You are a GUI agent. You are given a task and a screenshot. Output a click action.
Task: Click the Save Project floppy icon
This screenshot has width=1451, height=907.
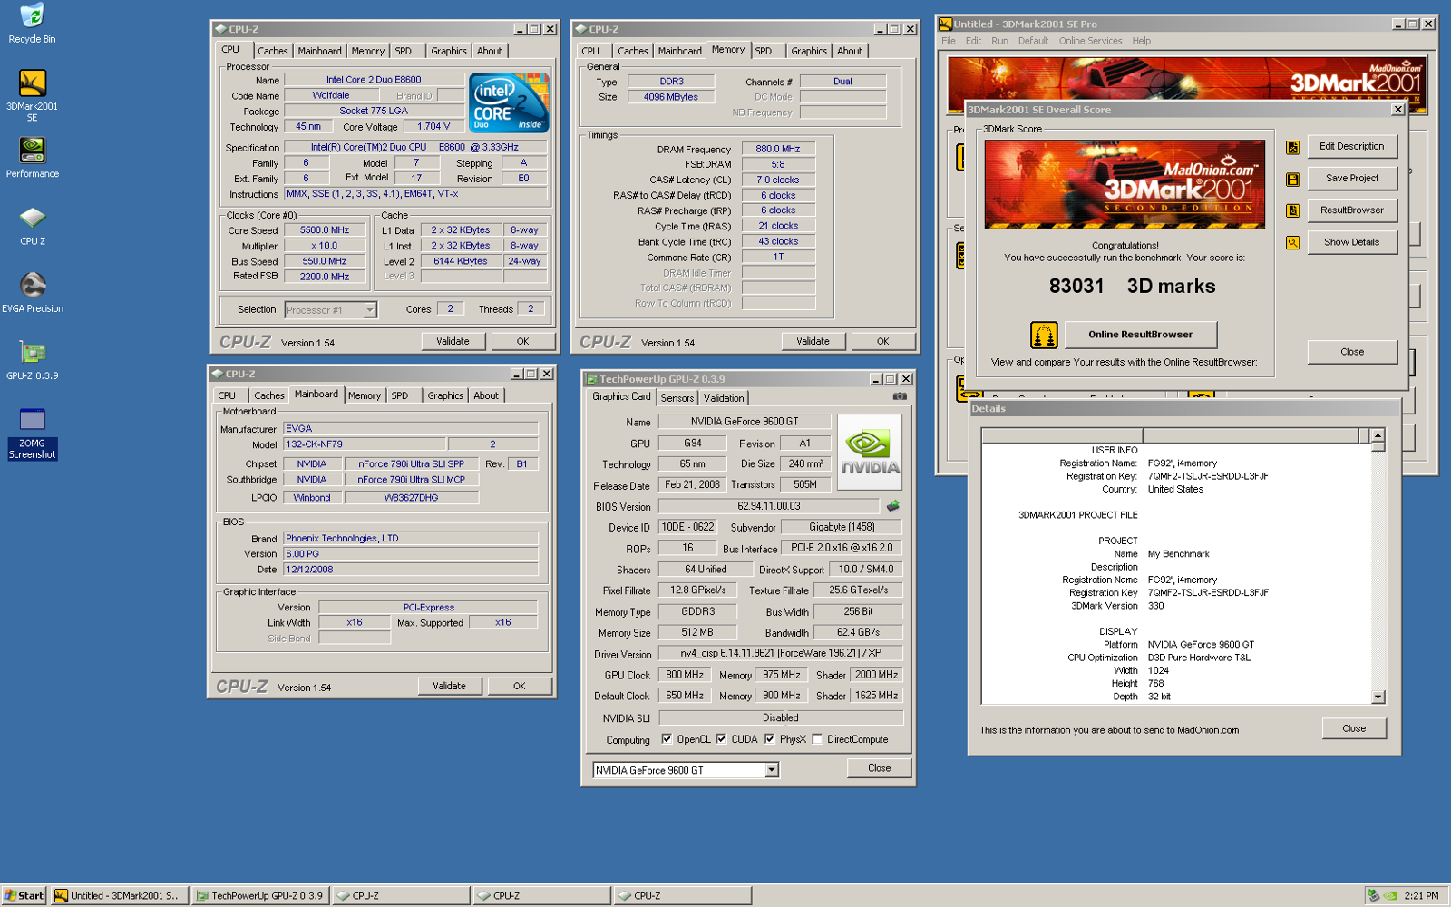(x=1293, y=179)
